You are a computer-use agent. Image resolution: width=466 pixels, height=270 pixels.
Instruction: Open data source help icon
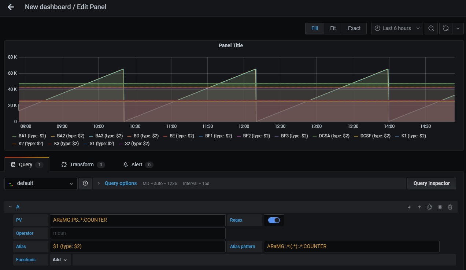pos(85,184)
